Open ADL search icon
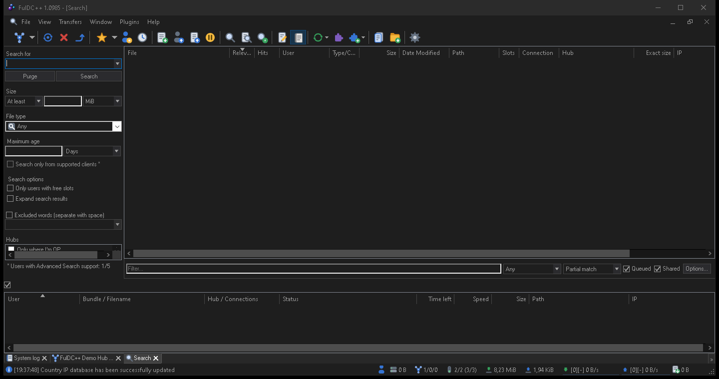Viewport: 719px width, 379px height. click(x=246, y=37)
